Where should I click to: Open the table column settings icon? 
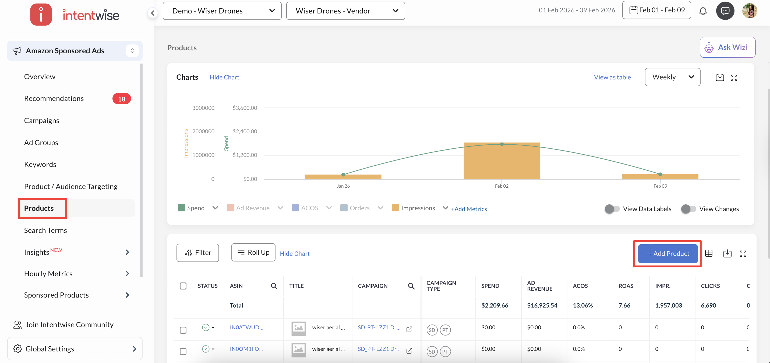coord(708,253)
